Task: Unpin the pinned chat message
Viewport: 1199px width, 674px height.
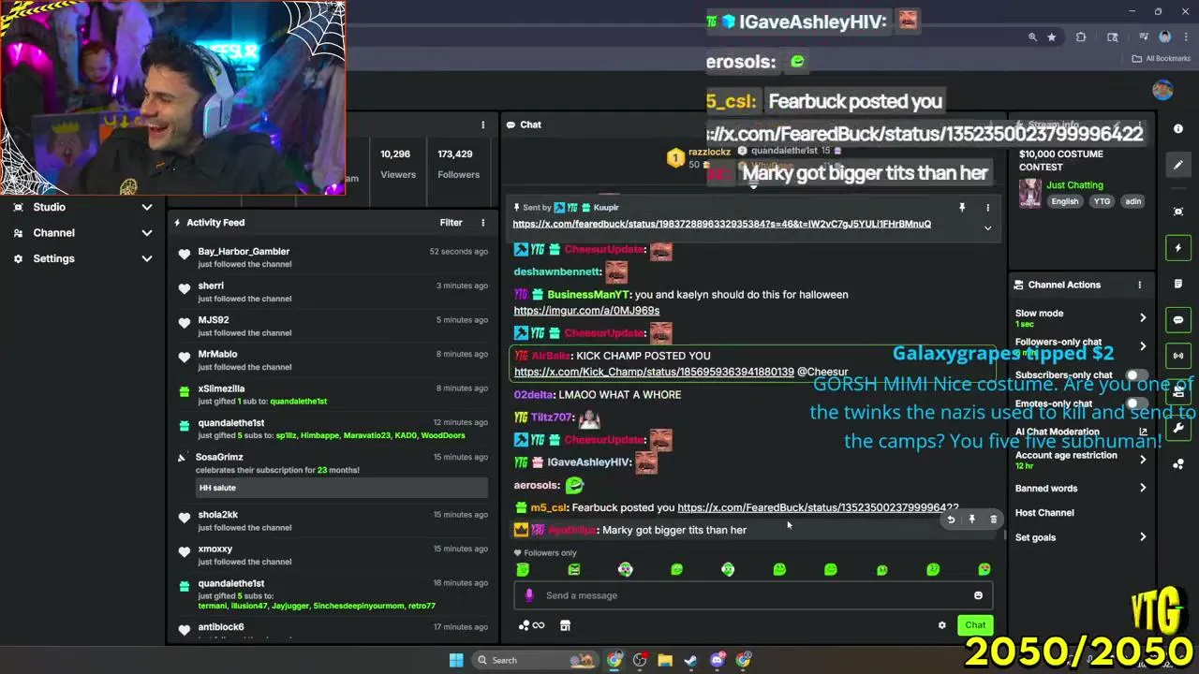Action: tap(961, 208)
